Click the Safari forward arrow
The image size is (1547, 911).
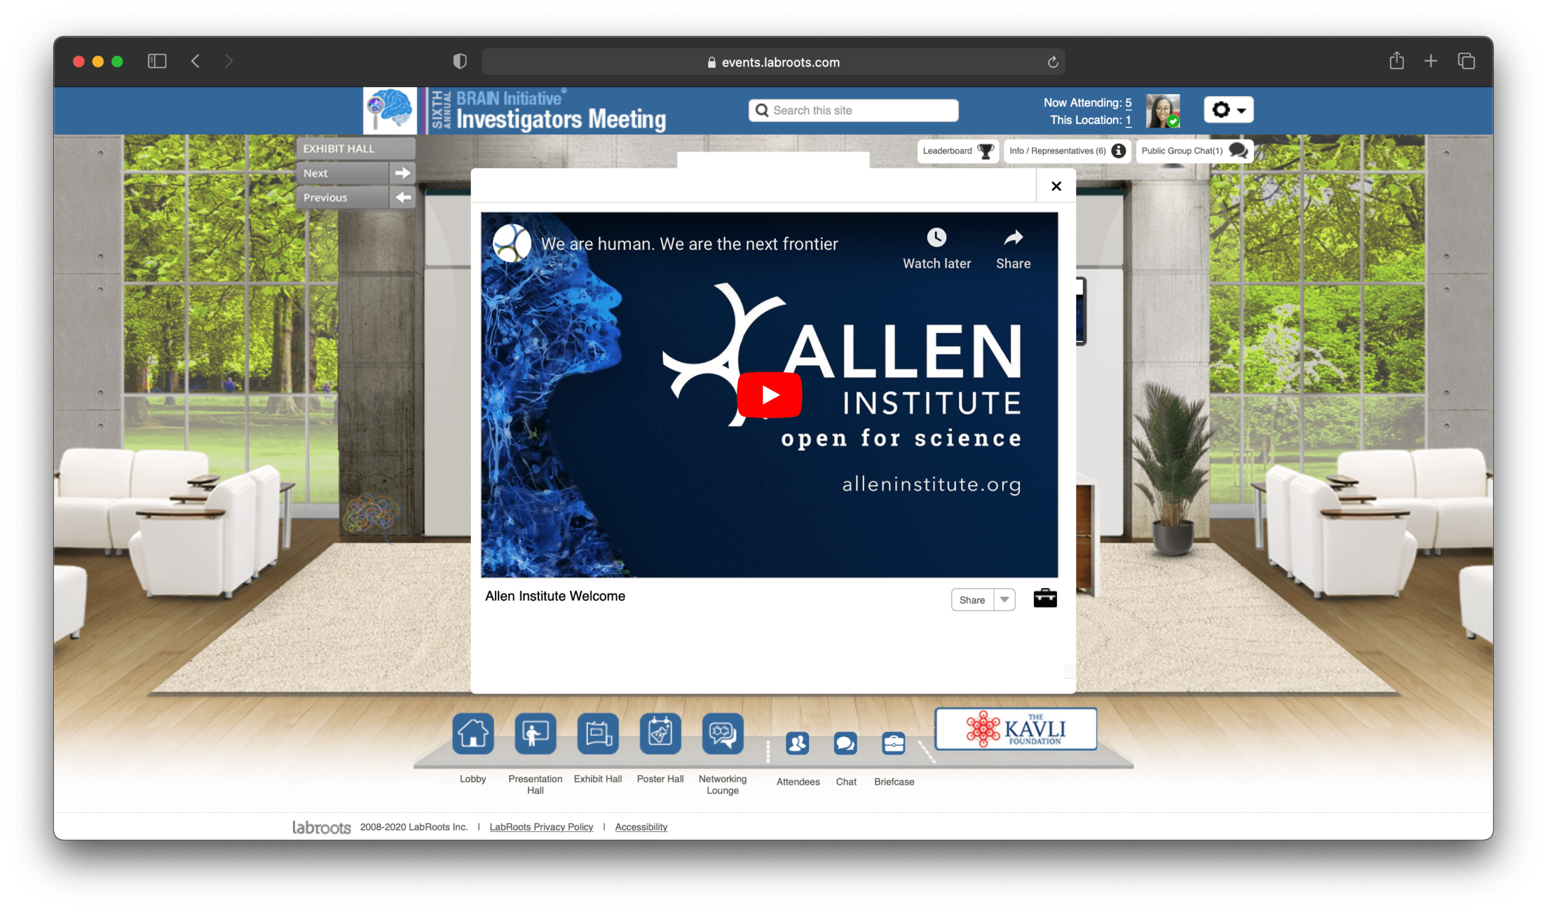point(229,62)
